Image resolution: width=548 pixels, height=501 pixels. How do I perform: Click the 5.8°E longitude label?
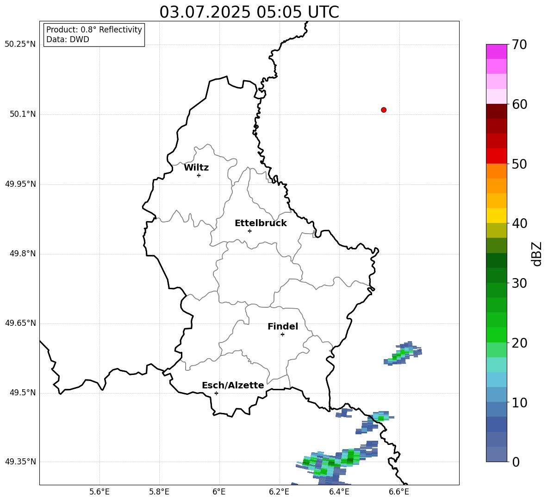click(159, 492)
